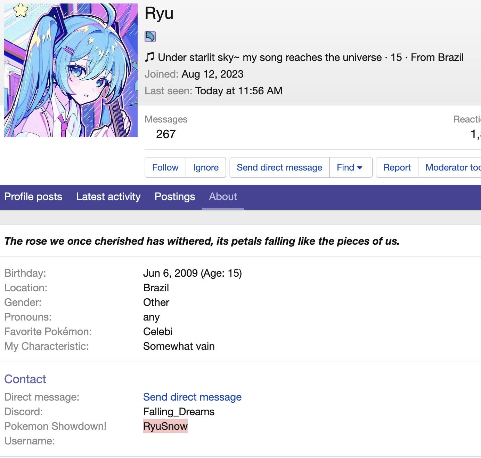The image size is (481, 458).
Task: Switch to the Profile posts tab
Action: pos(33,197)
